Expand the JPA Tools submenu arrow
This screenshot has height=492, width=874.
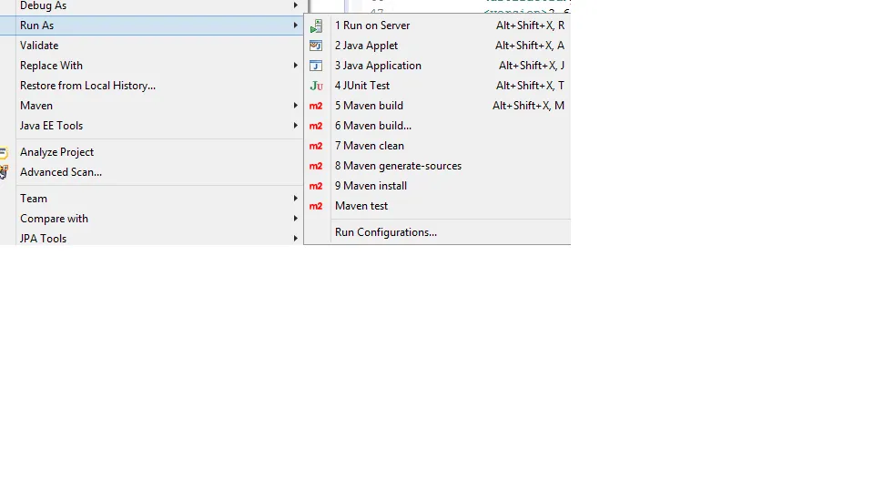point(295,239)
